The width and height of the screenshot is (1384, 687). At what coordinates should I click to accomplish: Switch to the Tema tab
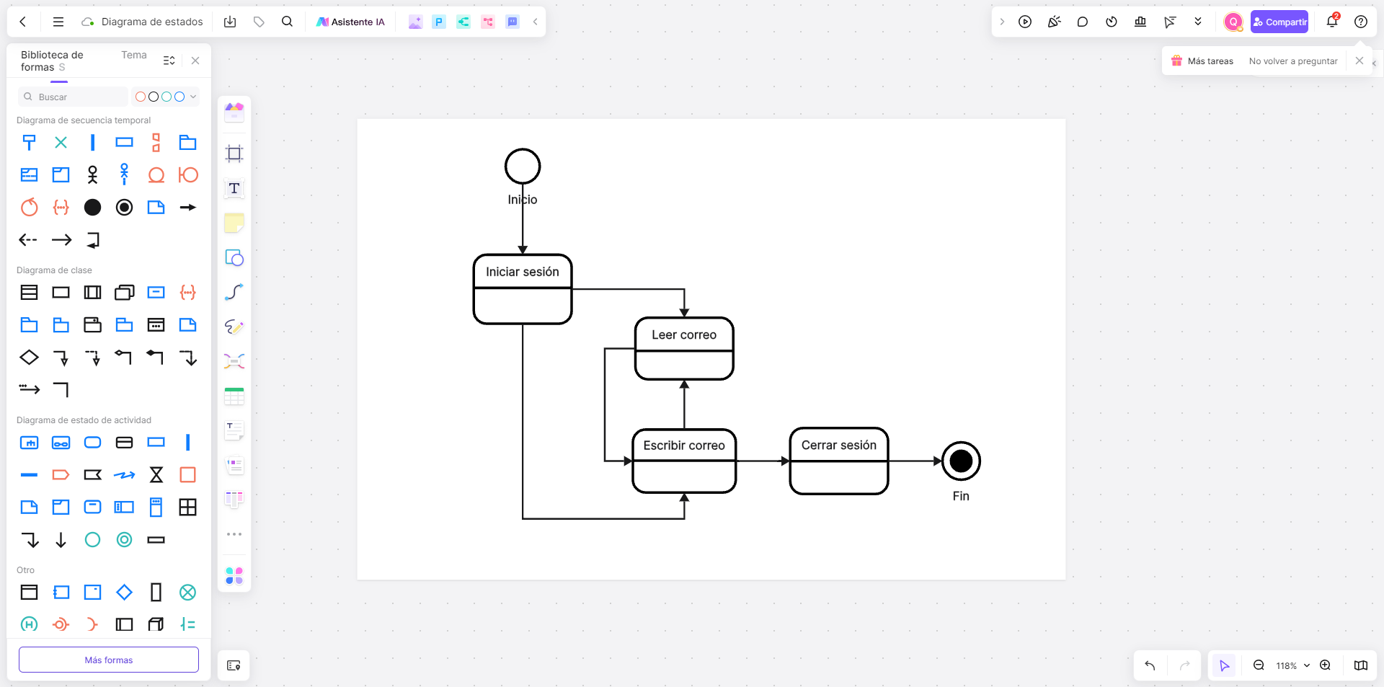[x=134, y=55]
